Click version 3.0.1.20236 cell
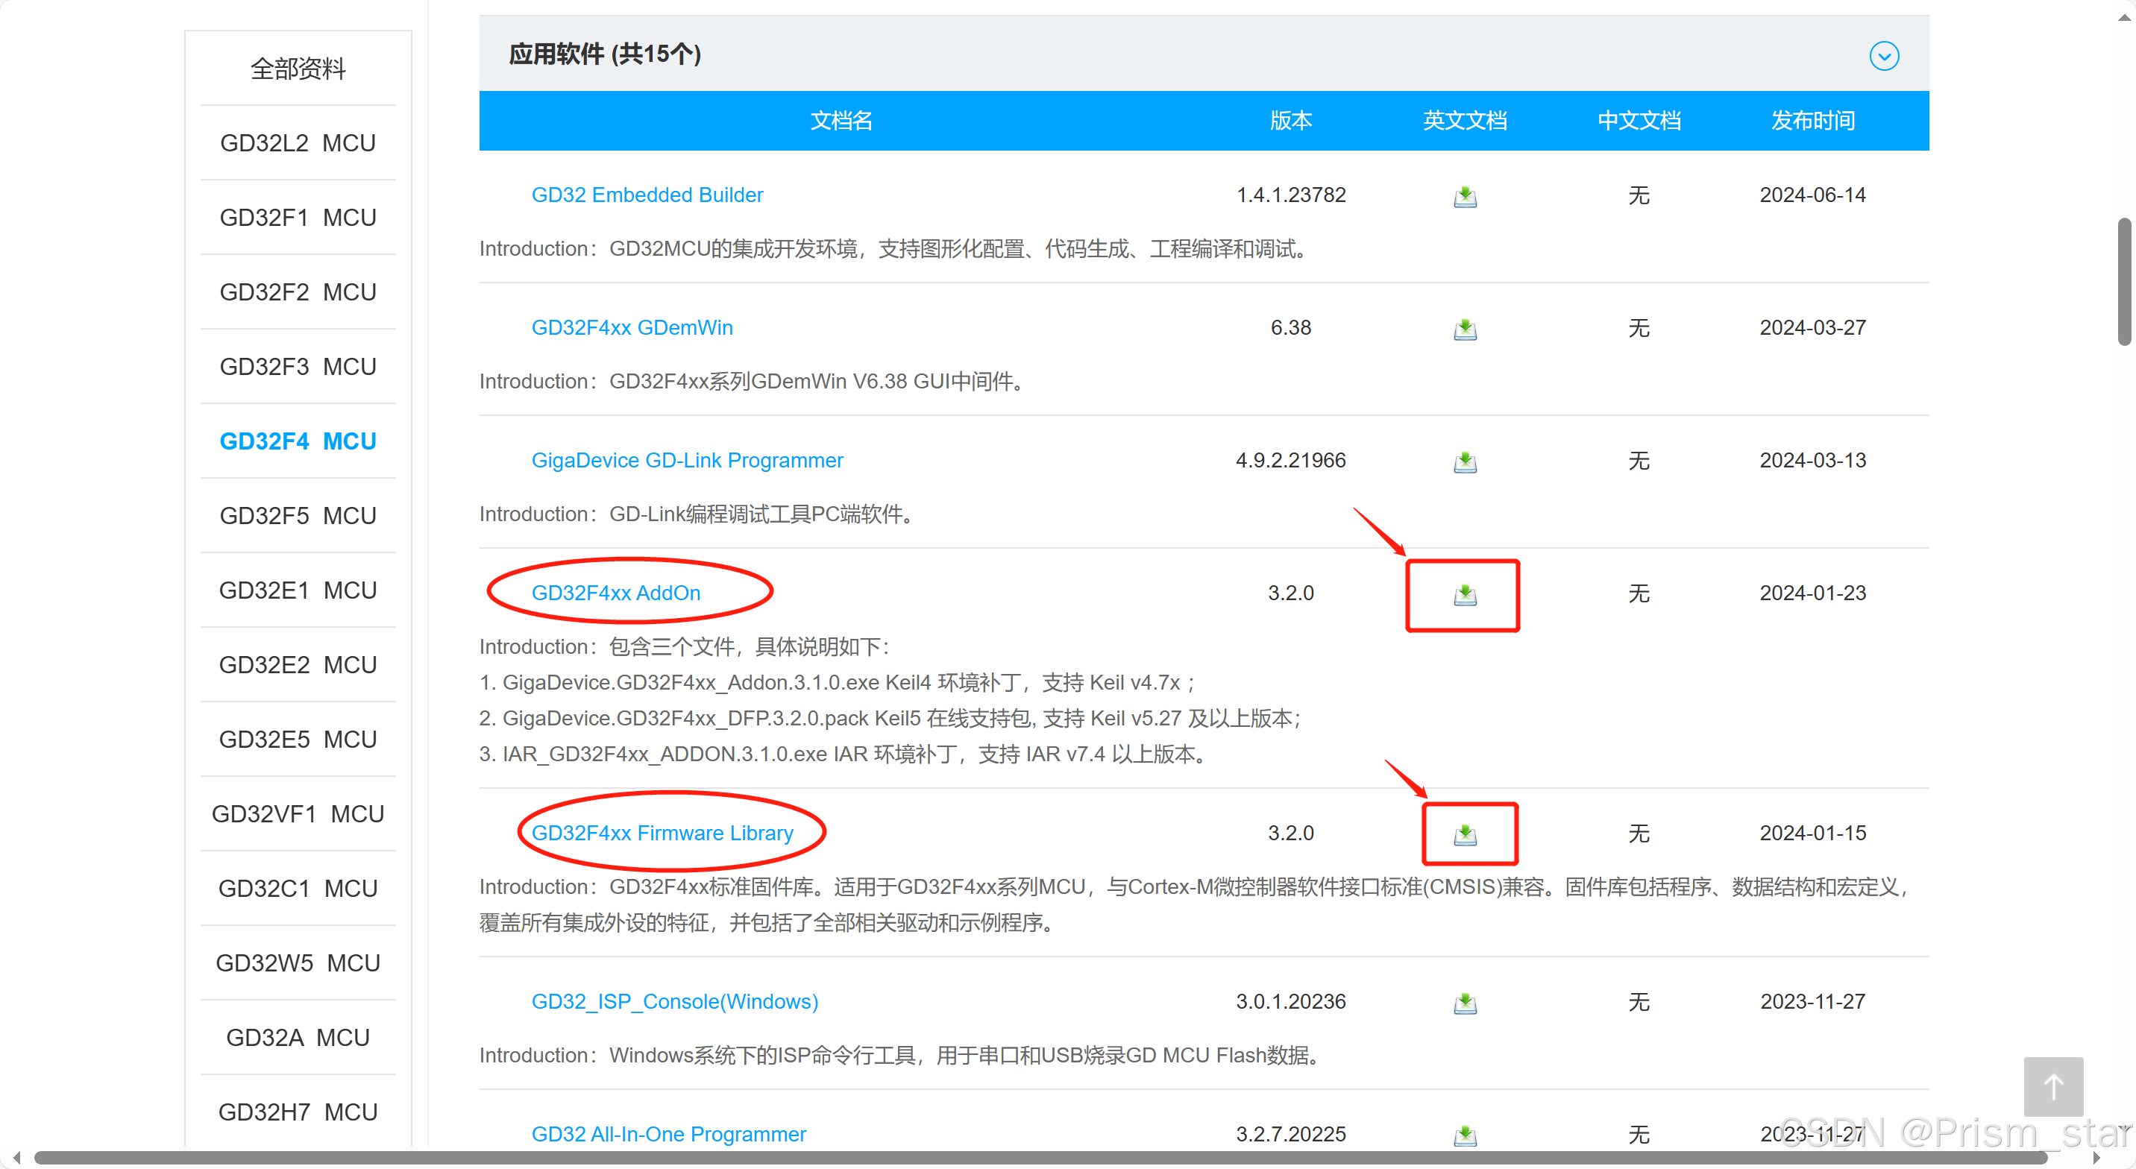This screenshot has width=2136, height=1169. click(1291, 1001)
